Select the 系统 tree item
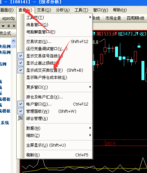This screenshot has width=147, height=173. [5, 123]
